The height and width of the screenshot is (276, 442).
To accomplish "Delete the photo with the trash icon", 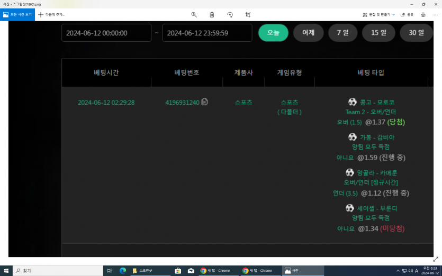I will 212,15.
